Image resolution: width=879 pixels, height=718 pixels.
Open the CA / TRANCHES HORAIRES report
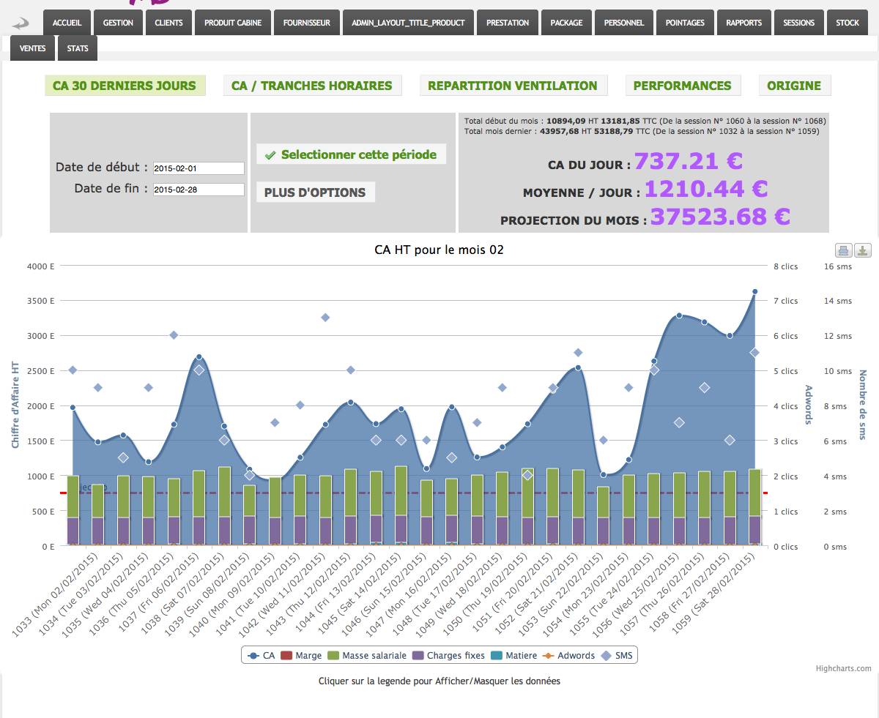312,86
